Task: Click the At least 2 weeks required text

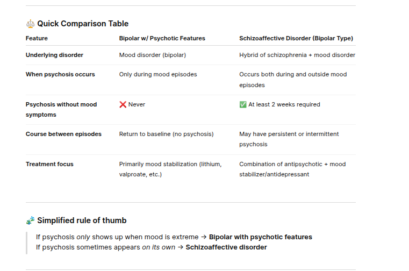Action: click(x=284, y=104)
